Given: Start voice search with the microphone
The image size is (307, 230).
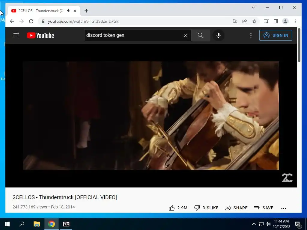Looking at the screenshot, I should click(219, 35).
